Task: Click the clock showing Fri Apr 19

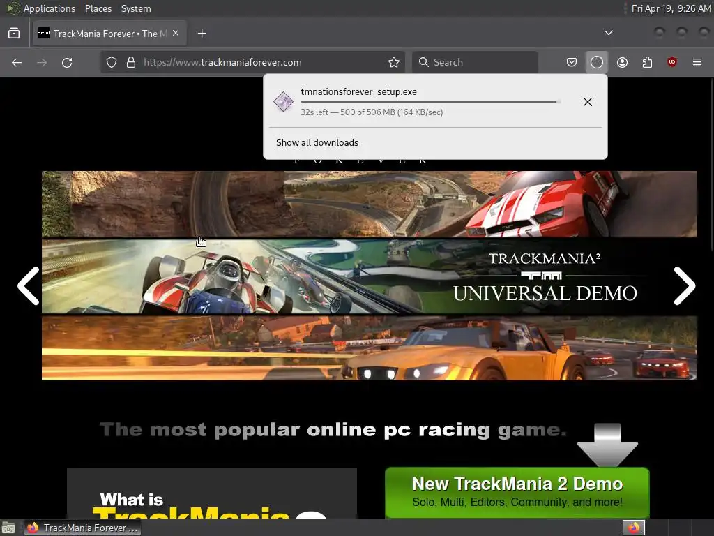Action: pos(671,8)
